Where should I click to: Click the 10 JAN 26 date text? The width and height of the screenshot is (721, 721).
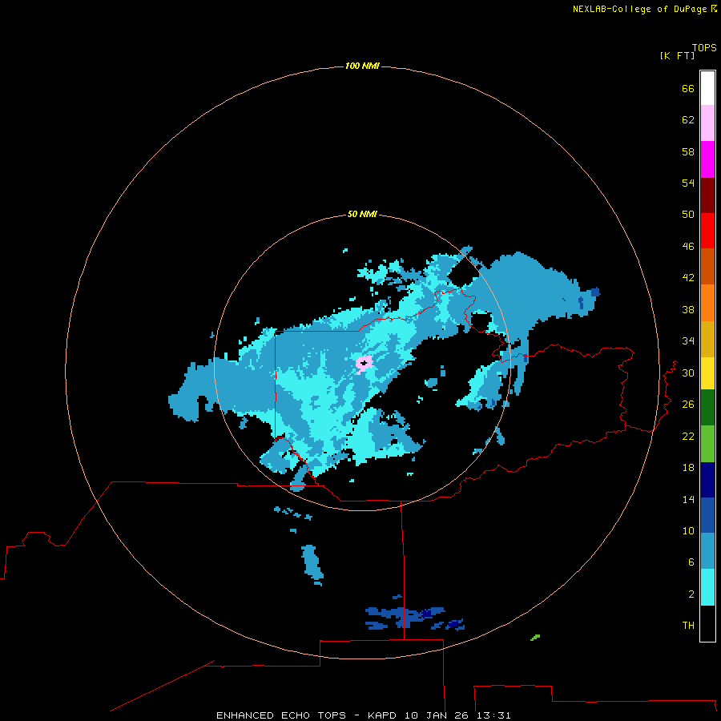(x=437, y=715)
